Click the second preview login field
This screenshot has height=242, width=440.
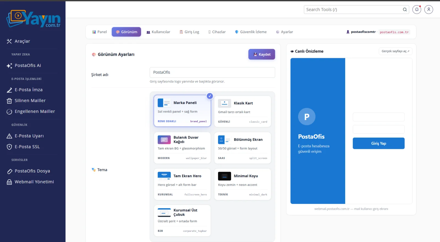coord(379,129)
